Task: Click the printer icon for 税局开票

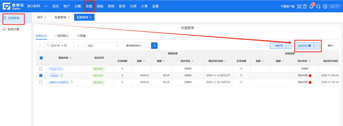Action: [x=4, y=29]
